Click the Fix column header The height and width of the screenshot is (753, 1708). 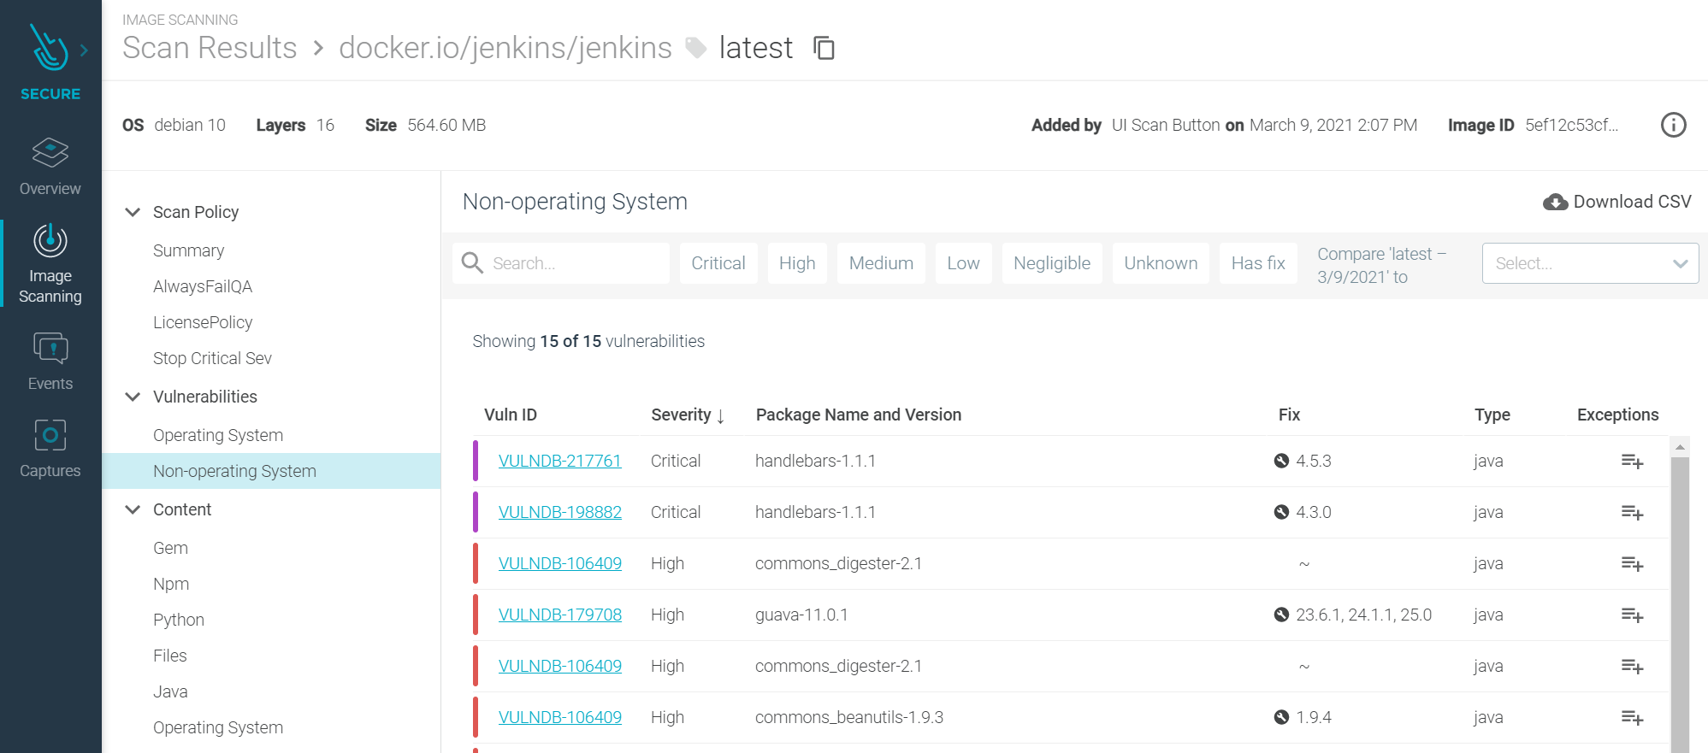pyautogui.click(x=1289, y=415)
